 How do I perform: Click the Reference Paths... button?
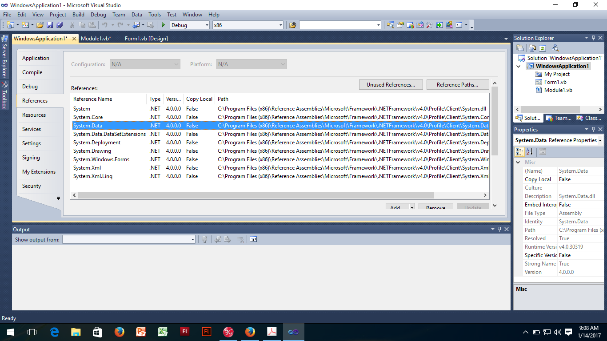[458, 85]
